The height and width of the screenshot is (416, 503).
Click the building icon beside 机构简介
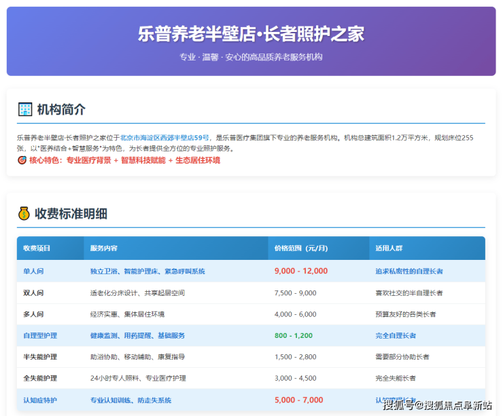(x=25, y=109)
